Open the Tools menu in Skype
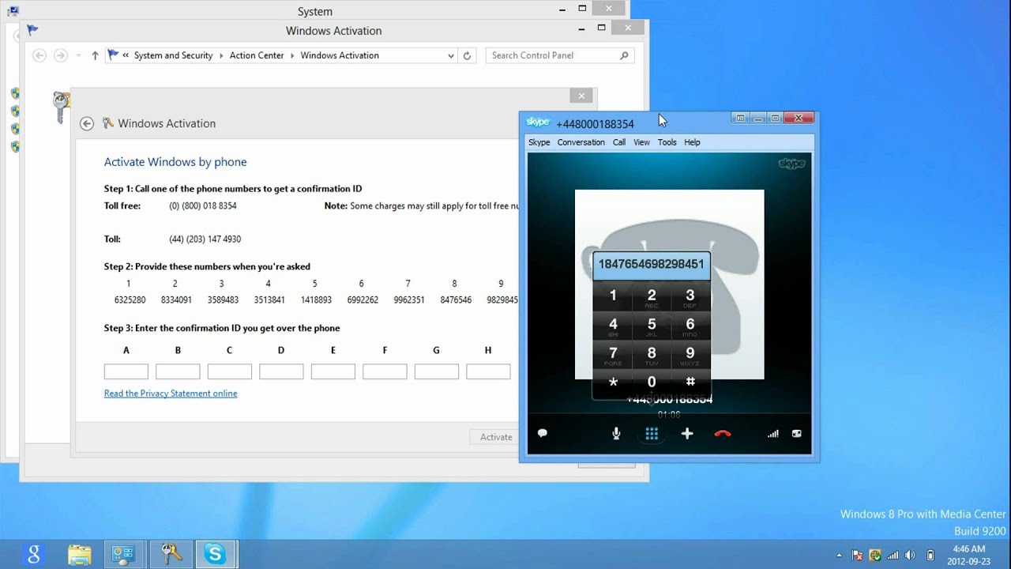The height and width of the screenshot is (569, 1011). pyautogui.click(x=667, y=142)
